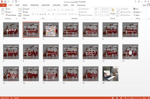
Task: Toggle Strikethrough formatting
Action: (x=43, y=14)
